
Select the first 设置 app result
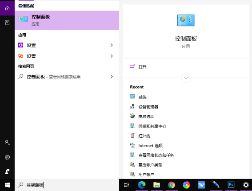[x=67, y=45]
